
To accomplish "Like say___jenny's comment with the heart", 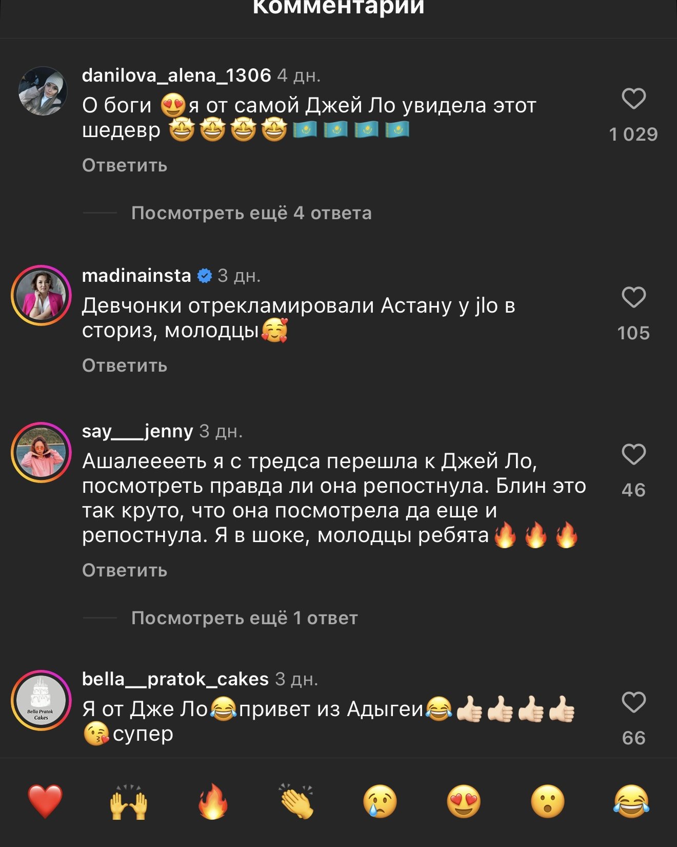I will [633, 454].
